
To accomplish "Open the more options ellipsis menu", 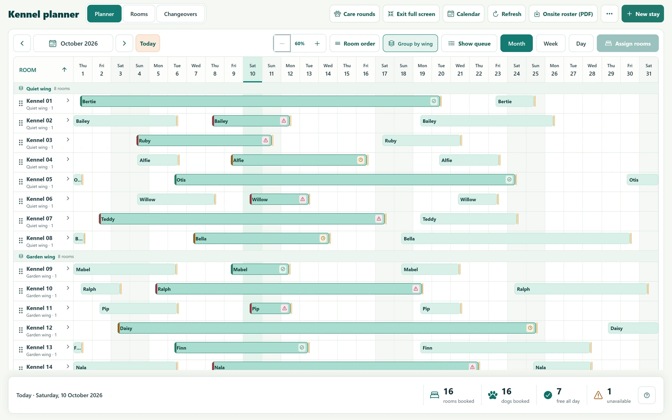I will (609, 14).
